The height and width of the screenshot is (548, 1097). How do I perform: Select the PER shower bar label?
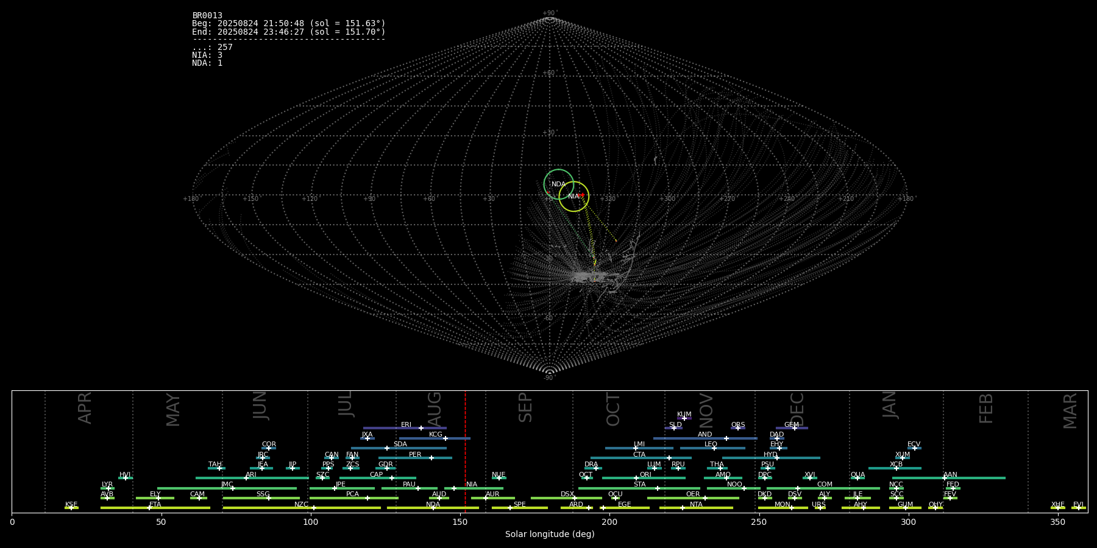tap(415, 455)
